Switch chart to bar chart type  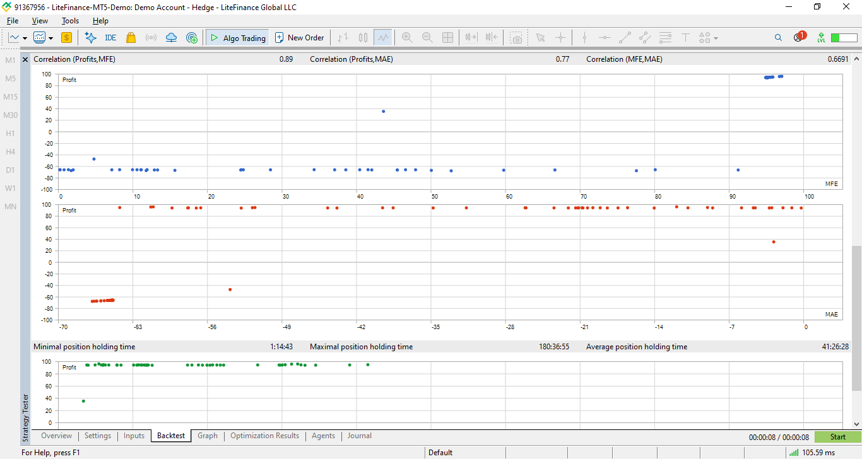click(343, 38)
